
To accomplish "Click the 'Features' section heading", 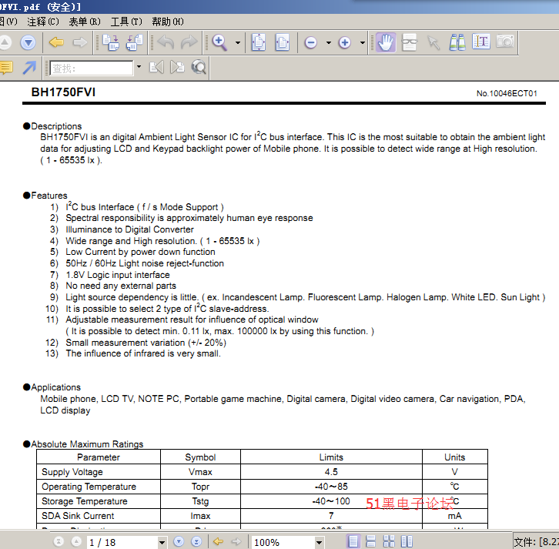I will (49, 196).
